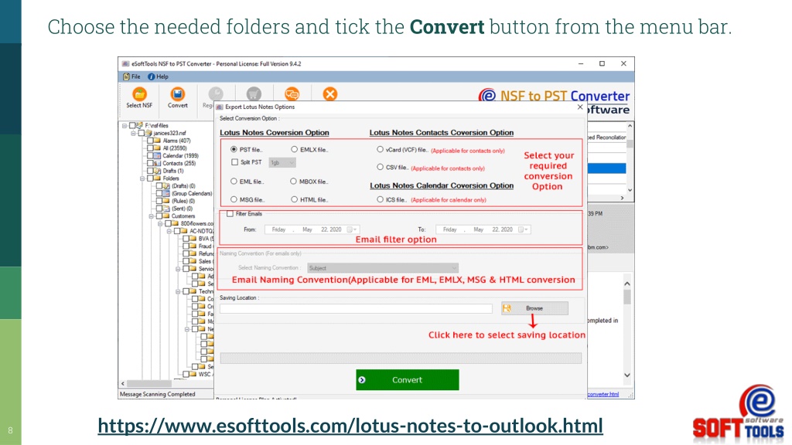The height and width of the screenshot is (445, 792).
Task: Open the From date picker dropdown
Action: pyautogui.click(x=352, y=229)
